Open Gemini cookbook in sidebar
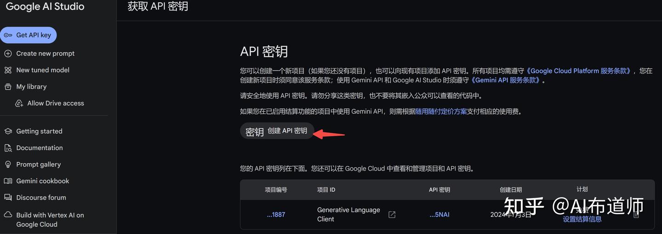Viewport: 662px width, 234px height. (43, 181)
